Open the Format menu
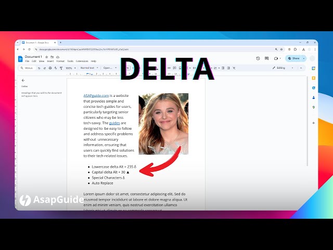333x250 pixels. coord(60,61)
